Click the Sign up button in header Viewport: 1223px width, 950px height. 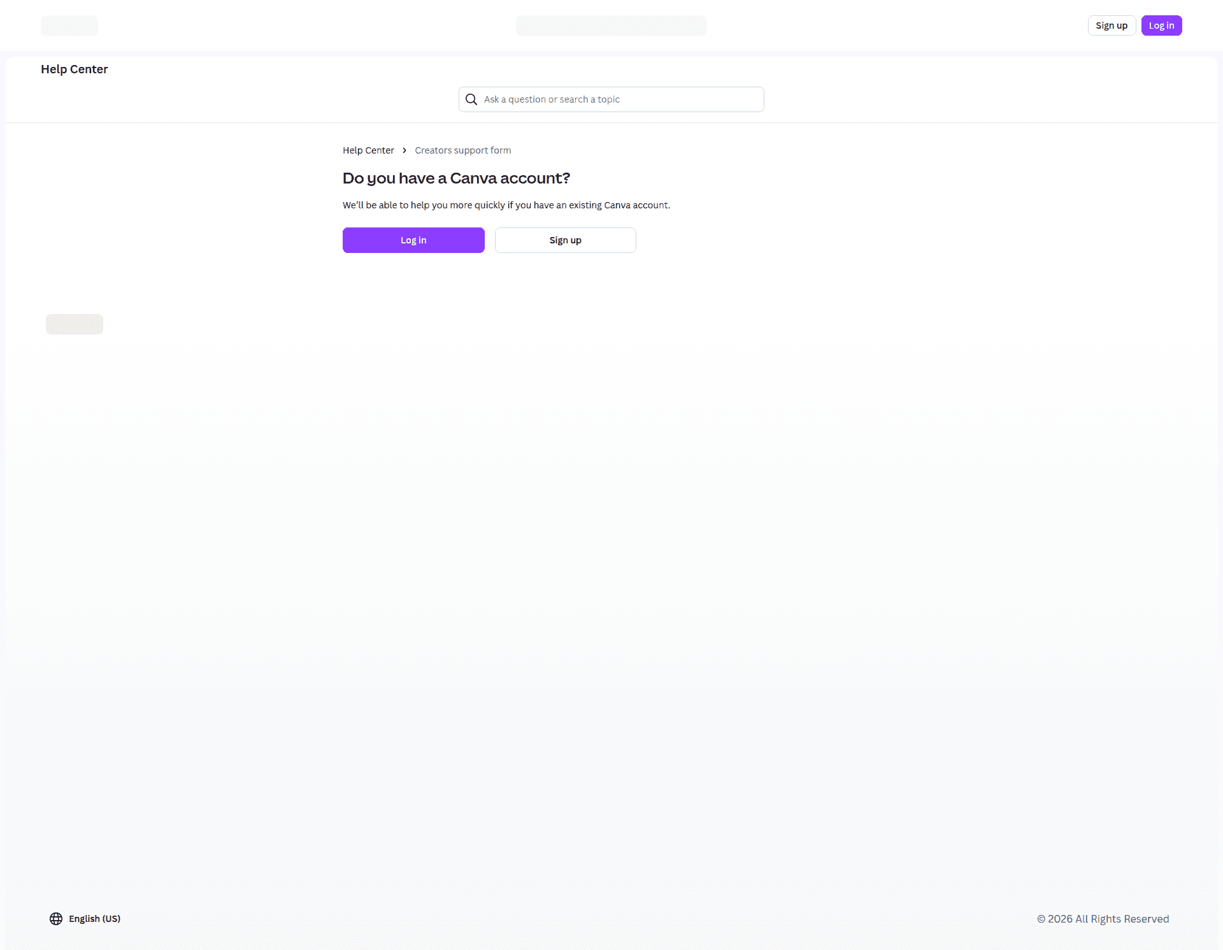1112,25
